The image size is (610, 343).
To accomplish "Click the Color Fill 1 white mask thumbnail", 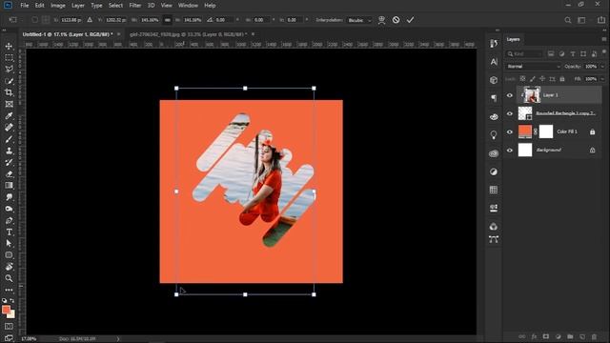I will tap(546, 131).
